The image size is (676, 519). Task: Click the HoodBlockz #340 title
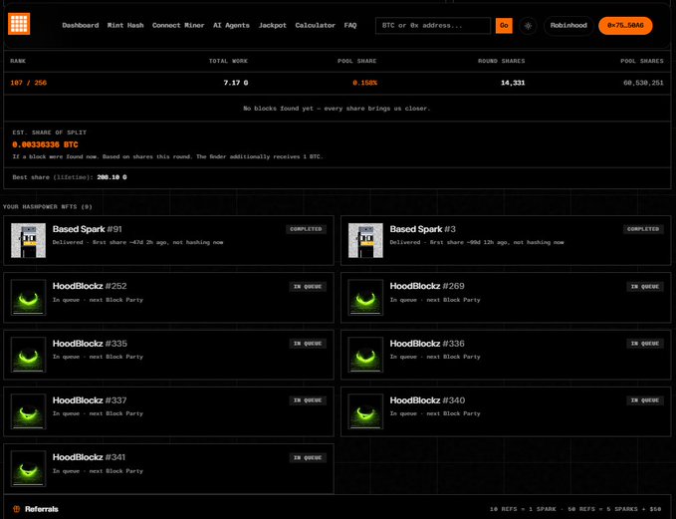427,400
